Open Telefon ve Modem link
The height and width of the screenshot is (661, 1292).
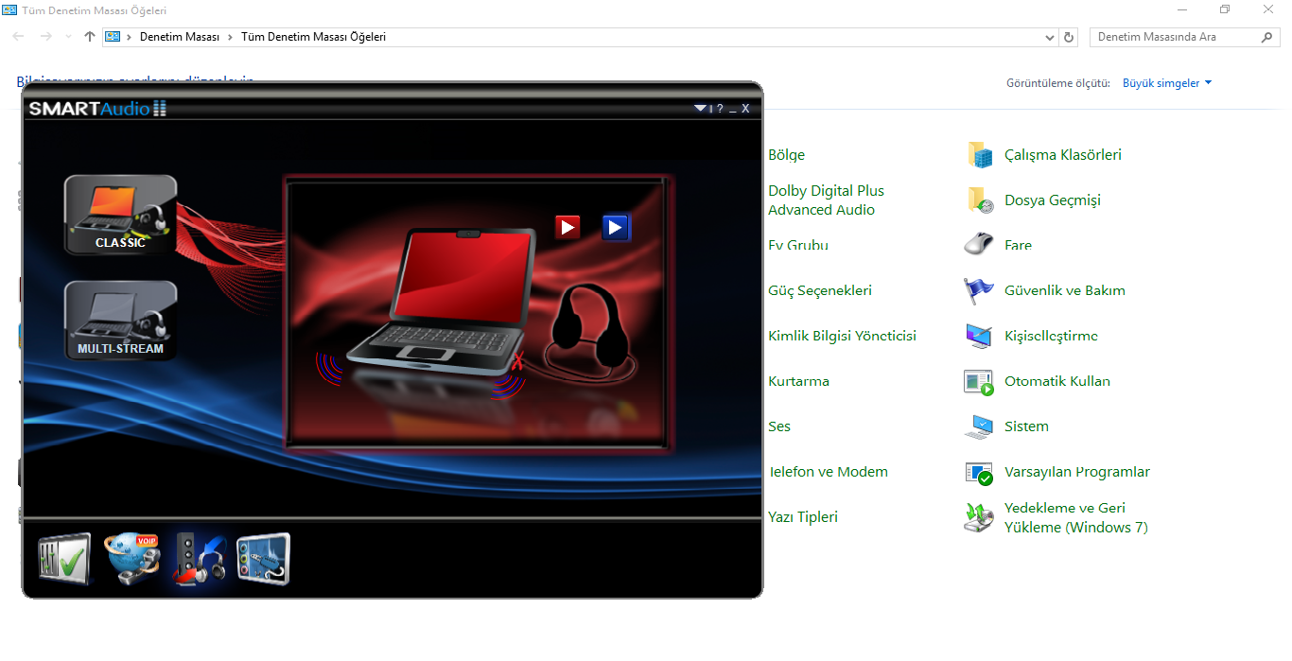coord(828,472)
